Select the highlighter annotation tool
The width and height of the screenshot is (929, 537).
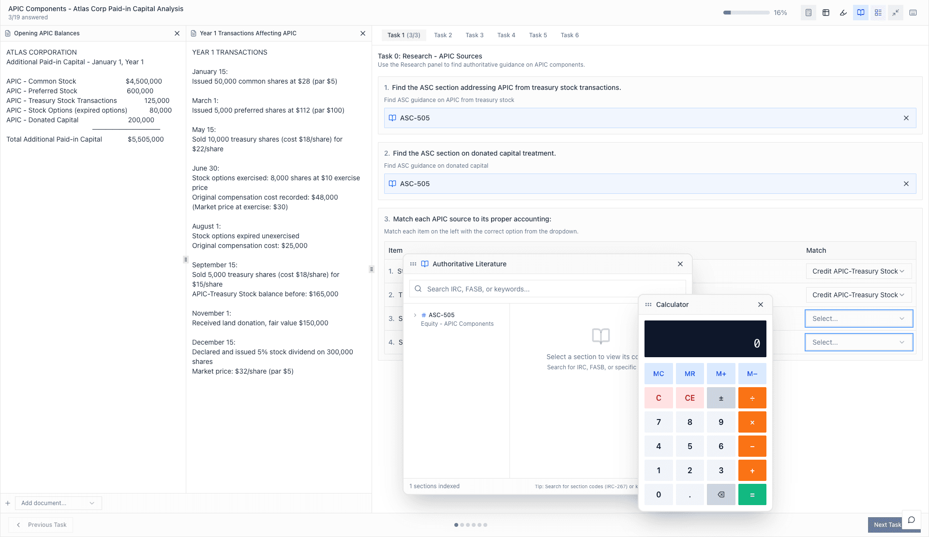(843, 13)
